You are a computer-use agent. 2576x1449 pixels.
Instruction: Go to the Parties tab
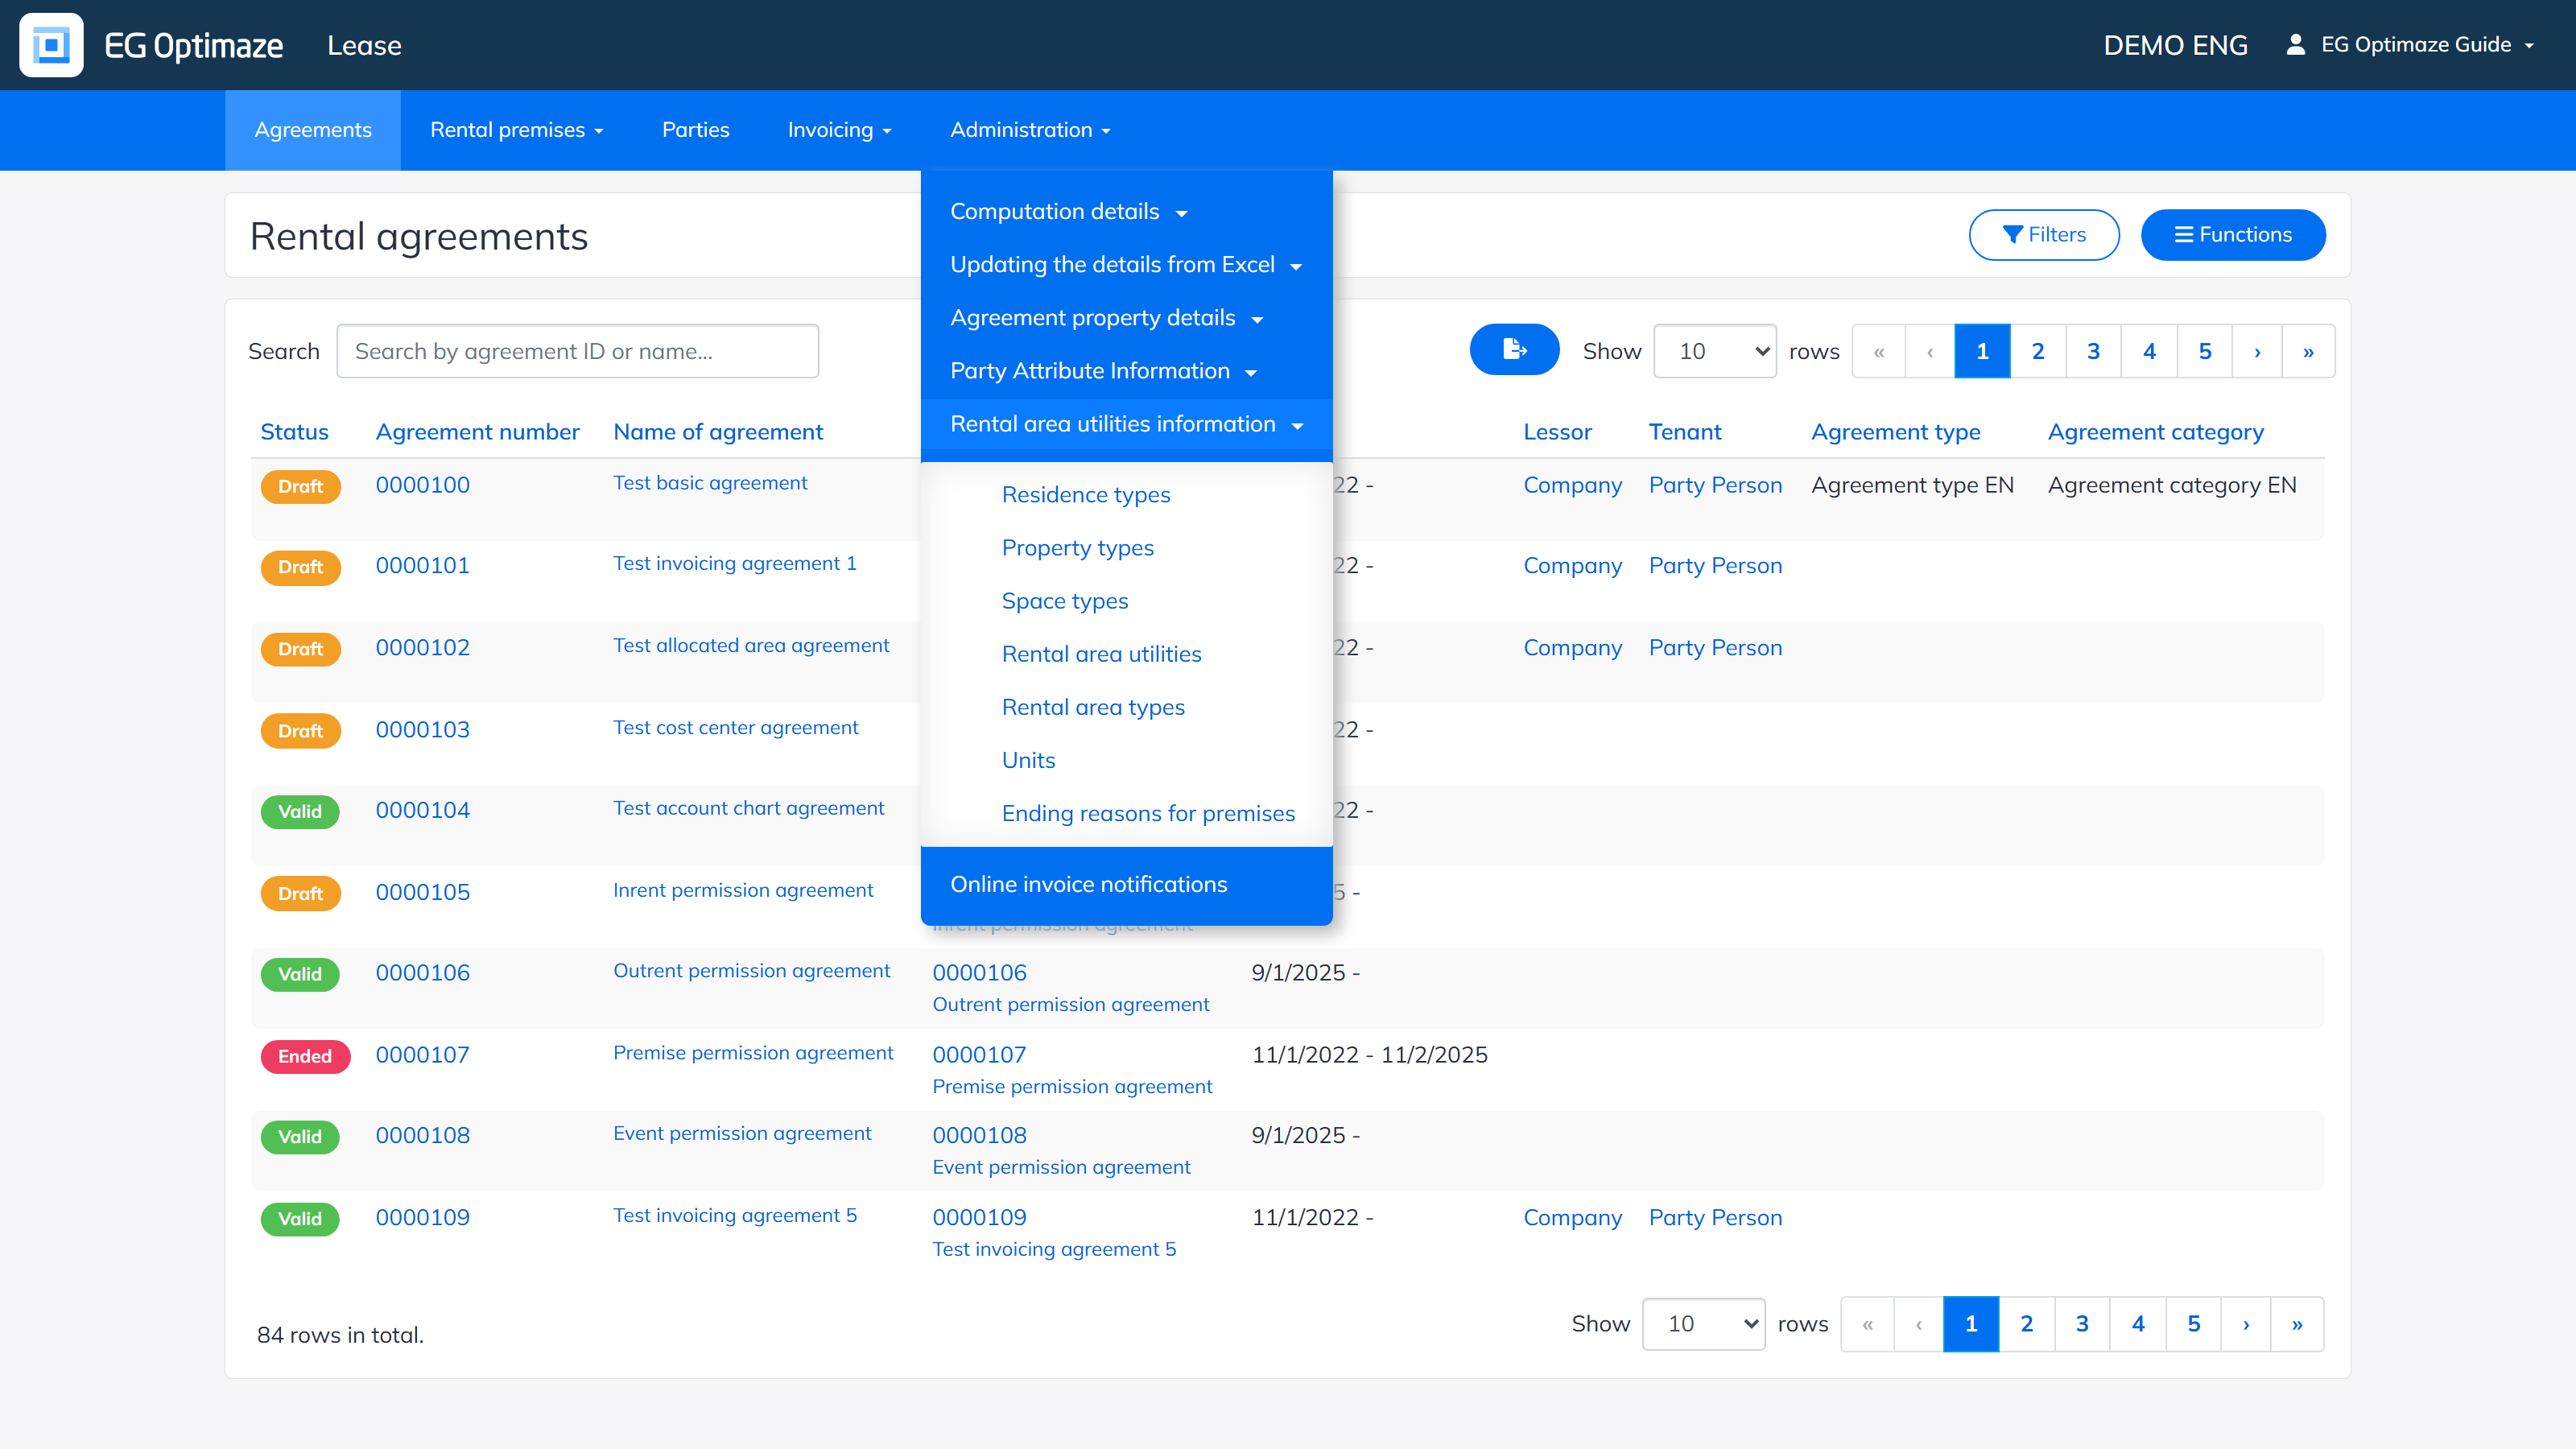click(696, 130)
